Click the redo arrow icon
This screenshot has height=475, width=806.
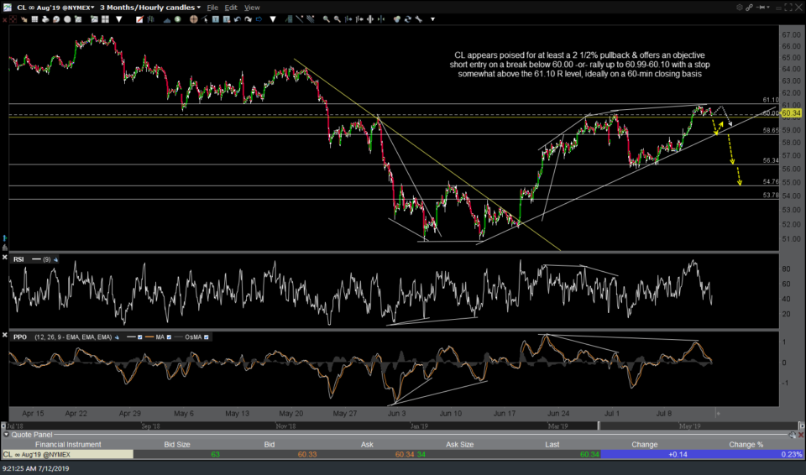248,19
